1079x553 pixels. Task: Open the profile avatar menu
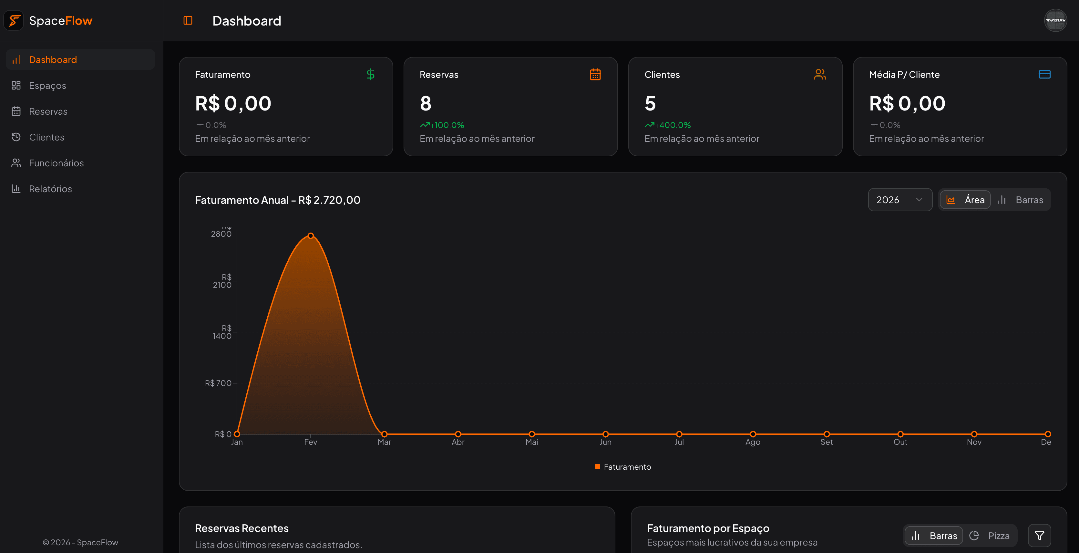pos(1055,20)
